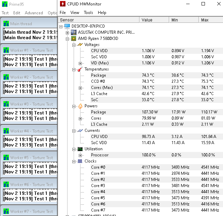Expand the VID (Max) voltage row
The height and width of the screenshot is (216, 223).
point(80,63)
